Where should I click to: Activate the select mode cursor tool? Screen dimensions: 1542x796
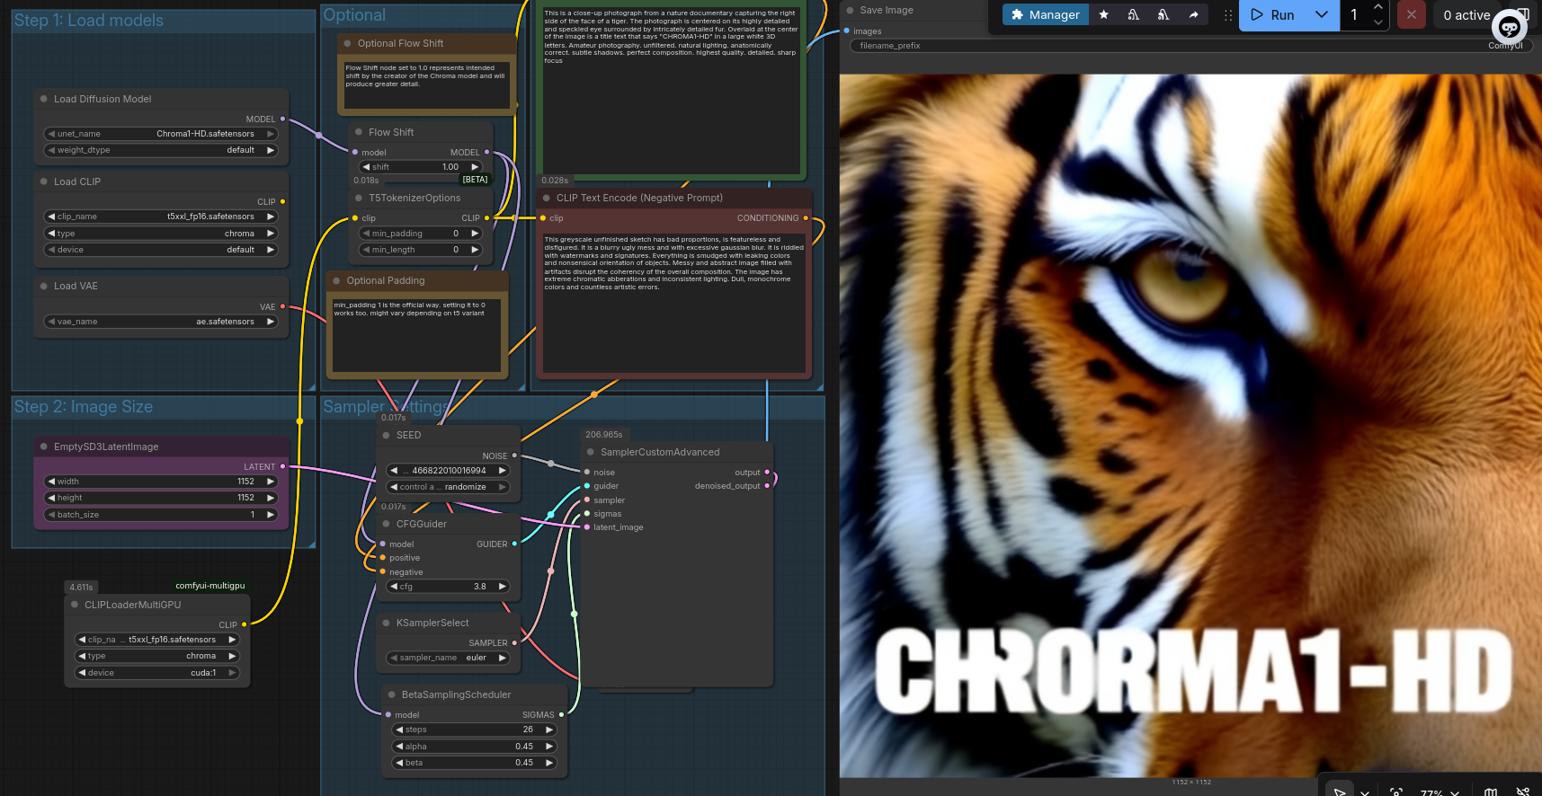(1340, 792)
